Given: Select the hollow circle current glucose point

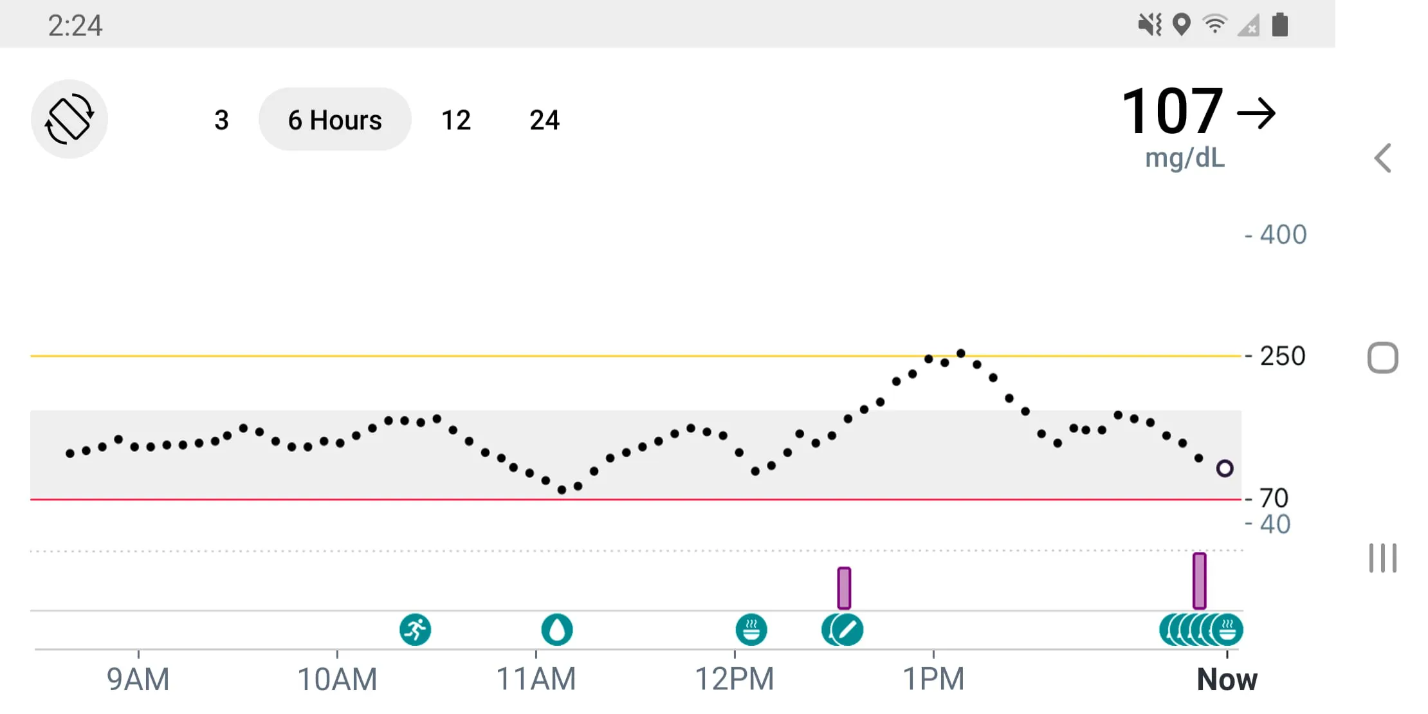Looking at the screenshot, I should (1225, 468).
